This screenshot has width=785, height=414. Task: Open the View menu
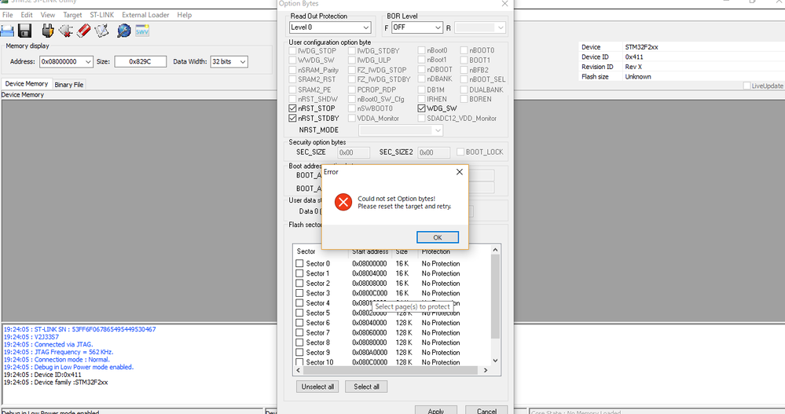(48, 15)
